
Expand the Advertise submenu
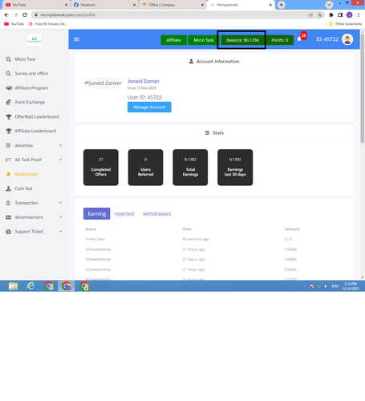60,145
